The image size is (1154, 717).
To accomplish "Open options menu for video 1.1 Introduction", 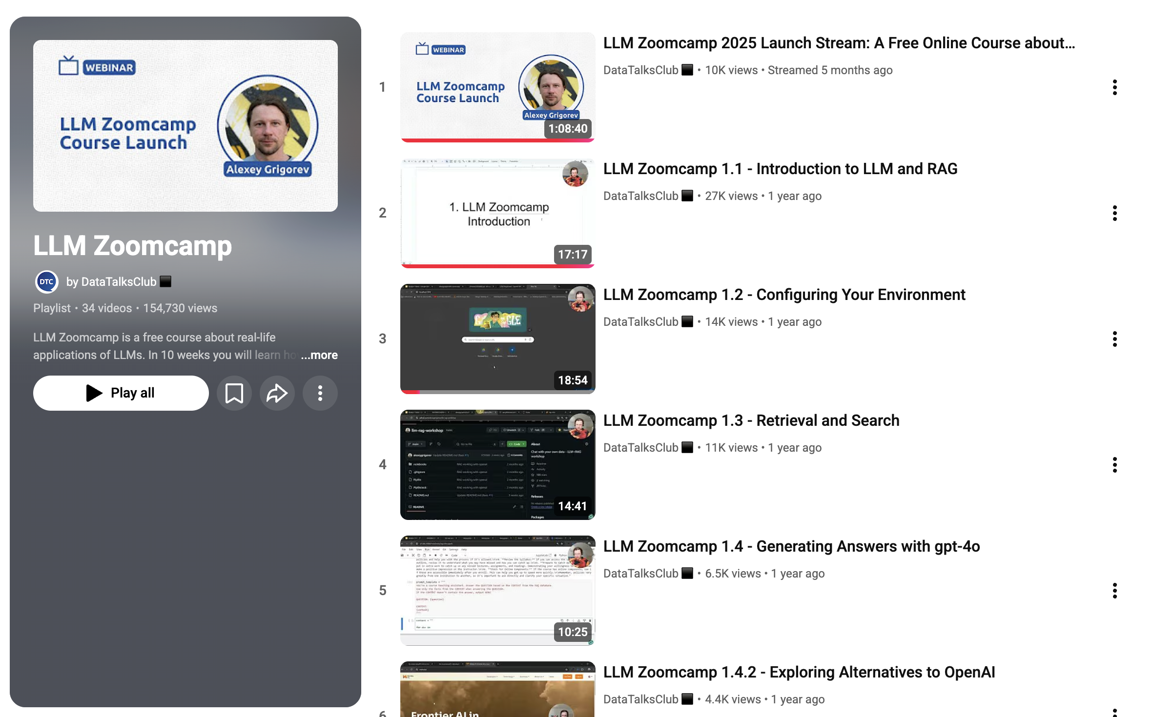I will pos(1115,213).
